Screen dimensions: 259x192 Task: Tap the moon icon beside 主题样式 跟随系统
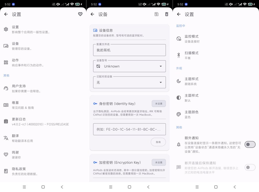click(179, 81)
